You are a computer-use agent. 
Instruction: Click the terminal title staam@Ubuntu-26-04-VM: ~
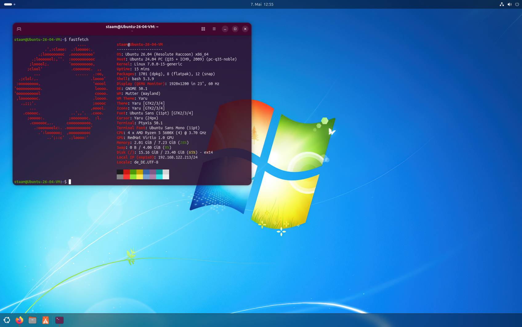tap(132, 27)
